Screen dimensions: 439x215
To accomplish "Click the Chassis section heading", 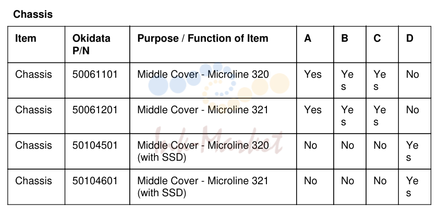I will pyautogui.click(x=33, y=14).
